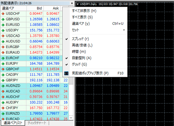Click the up arrow icon beside AUDUSD
Viewport: 174px width, 126px height.
point(3,41)
